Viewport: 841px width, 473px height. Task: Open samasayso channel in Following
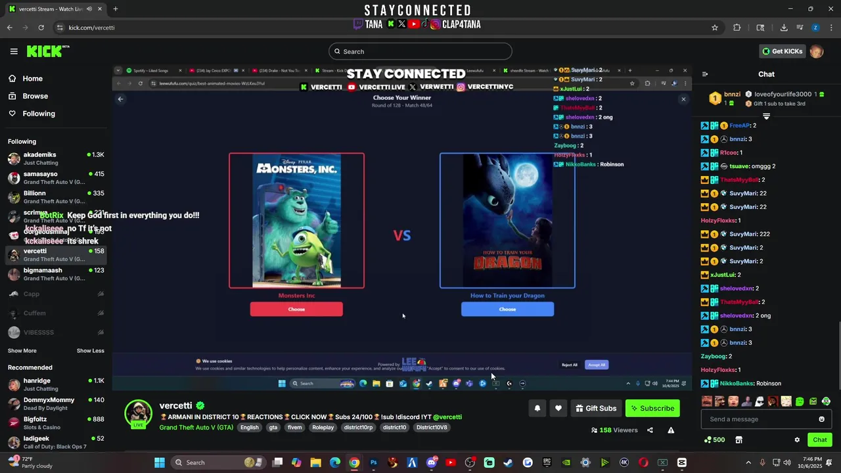[x=56, y=177]
